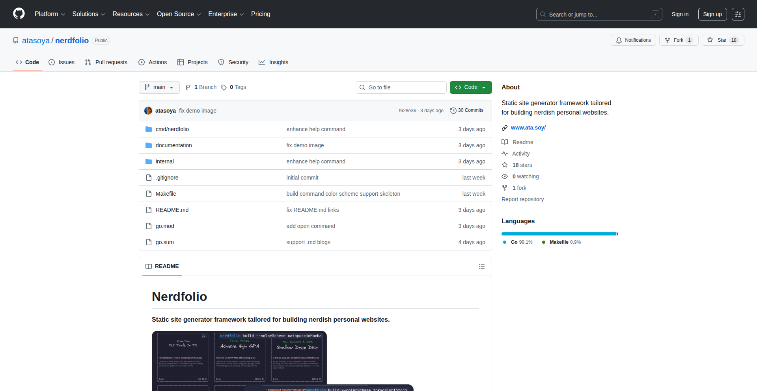
Task: Click the Notifications bell icon
Action: pyautogui.click(x=619, y=40)
